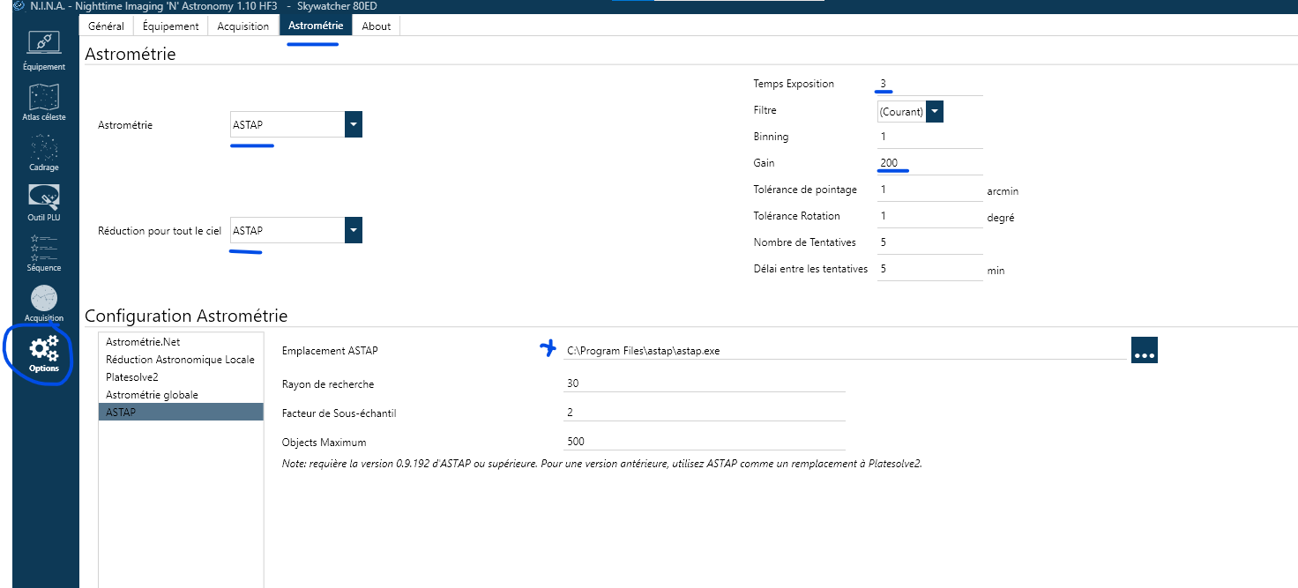
Task: Switch to the Équipement options tab
Action: click(x=170, y=26)
